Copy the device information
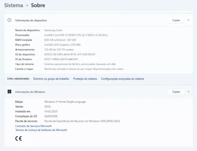This screenshot has height=151, width=197. [x=176, y=20]
